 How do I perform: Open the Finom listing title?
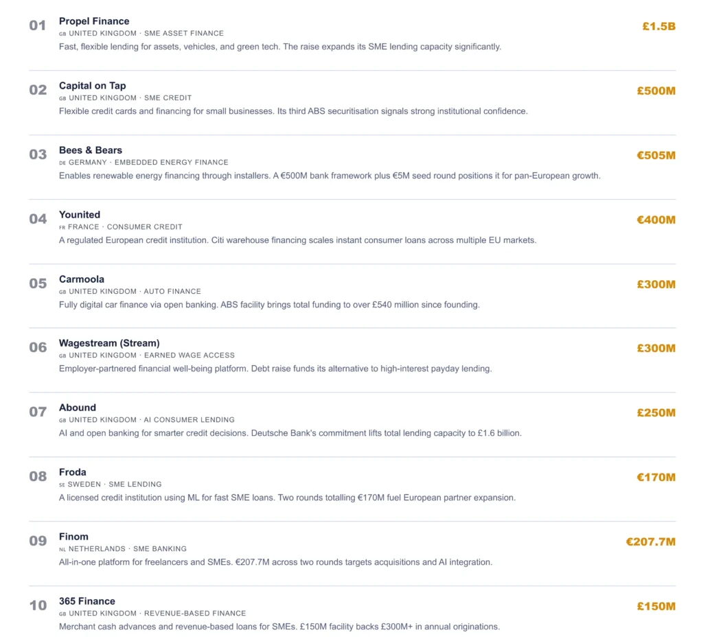(73, 537)
